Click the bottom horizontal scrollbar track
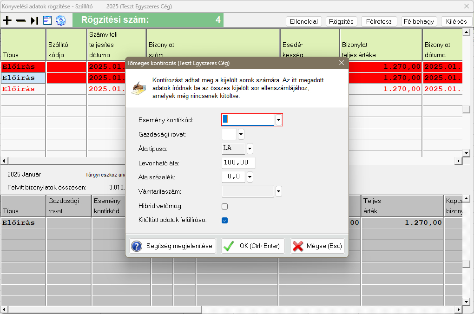The height and width of the screenshot is (314, 474). point(232,309)
